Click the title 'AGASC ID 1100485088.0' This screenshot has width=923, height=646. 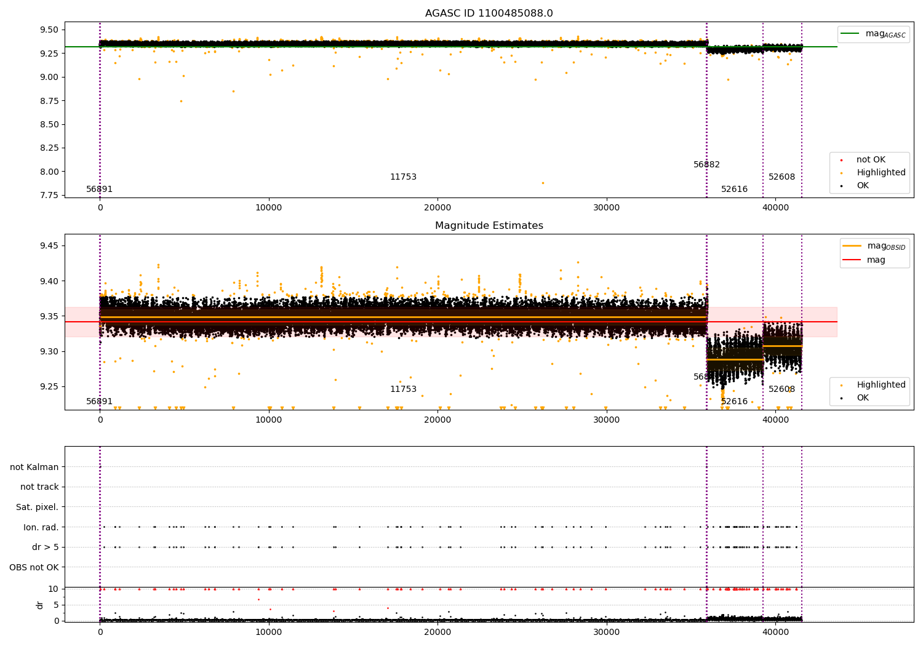(x=489, y=14)
